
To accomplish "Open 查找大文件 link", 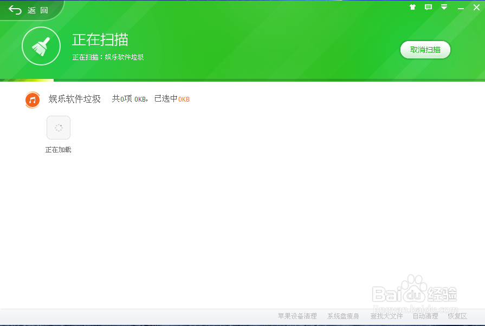I will click(x=386, y=316).
